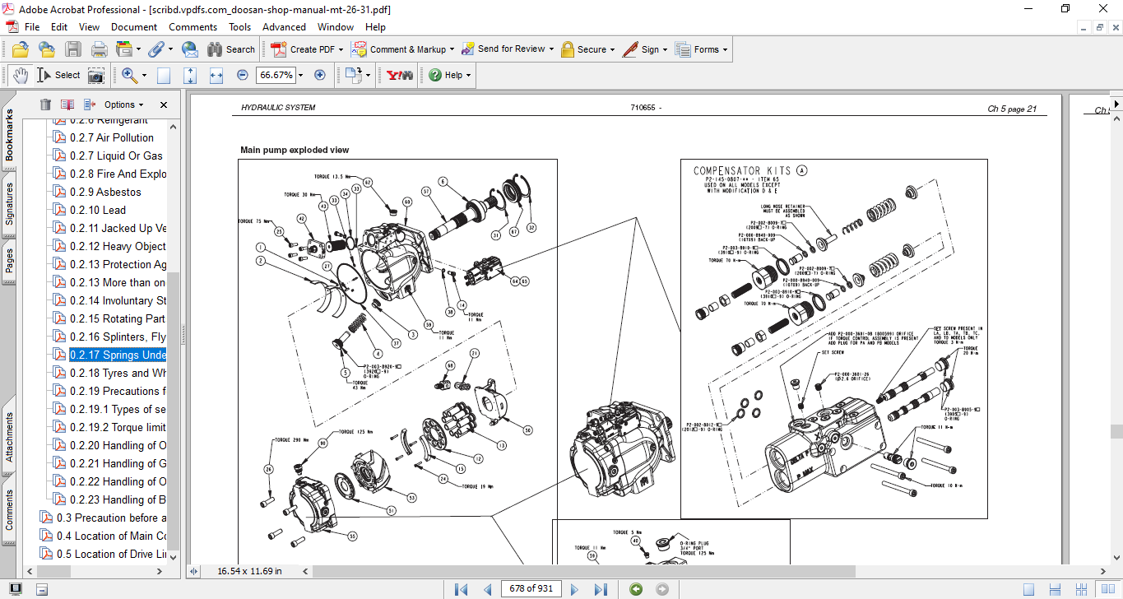Image resolution: width=1123 pixels, height=599 pixels.
Task: Click the page number input field
Action: point(532,589)
